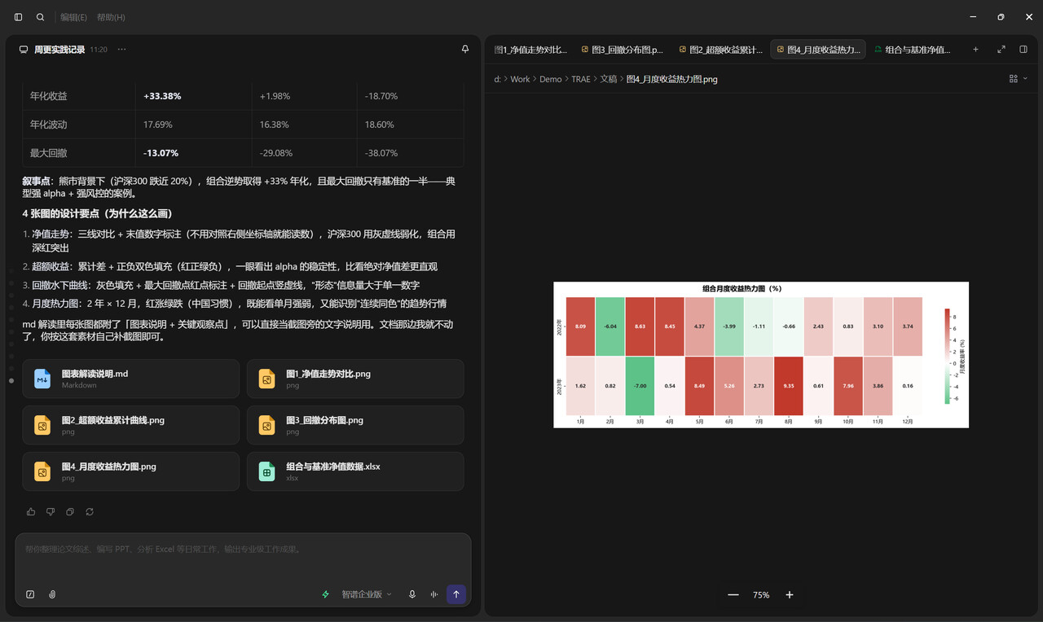Click the notification bell icon
Viewport: 1043px width, 622px height.
pos(465,50)
